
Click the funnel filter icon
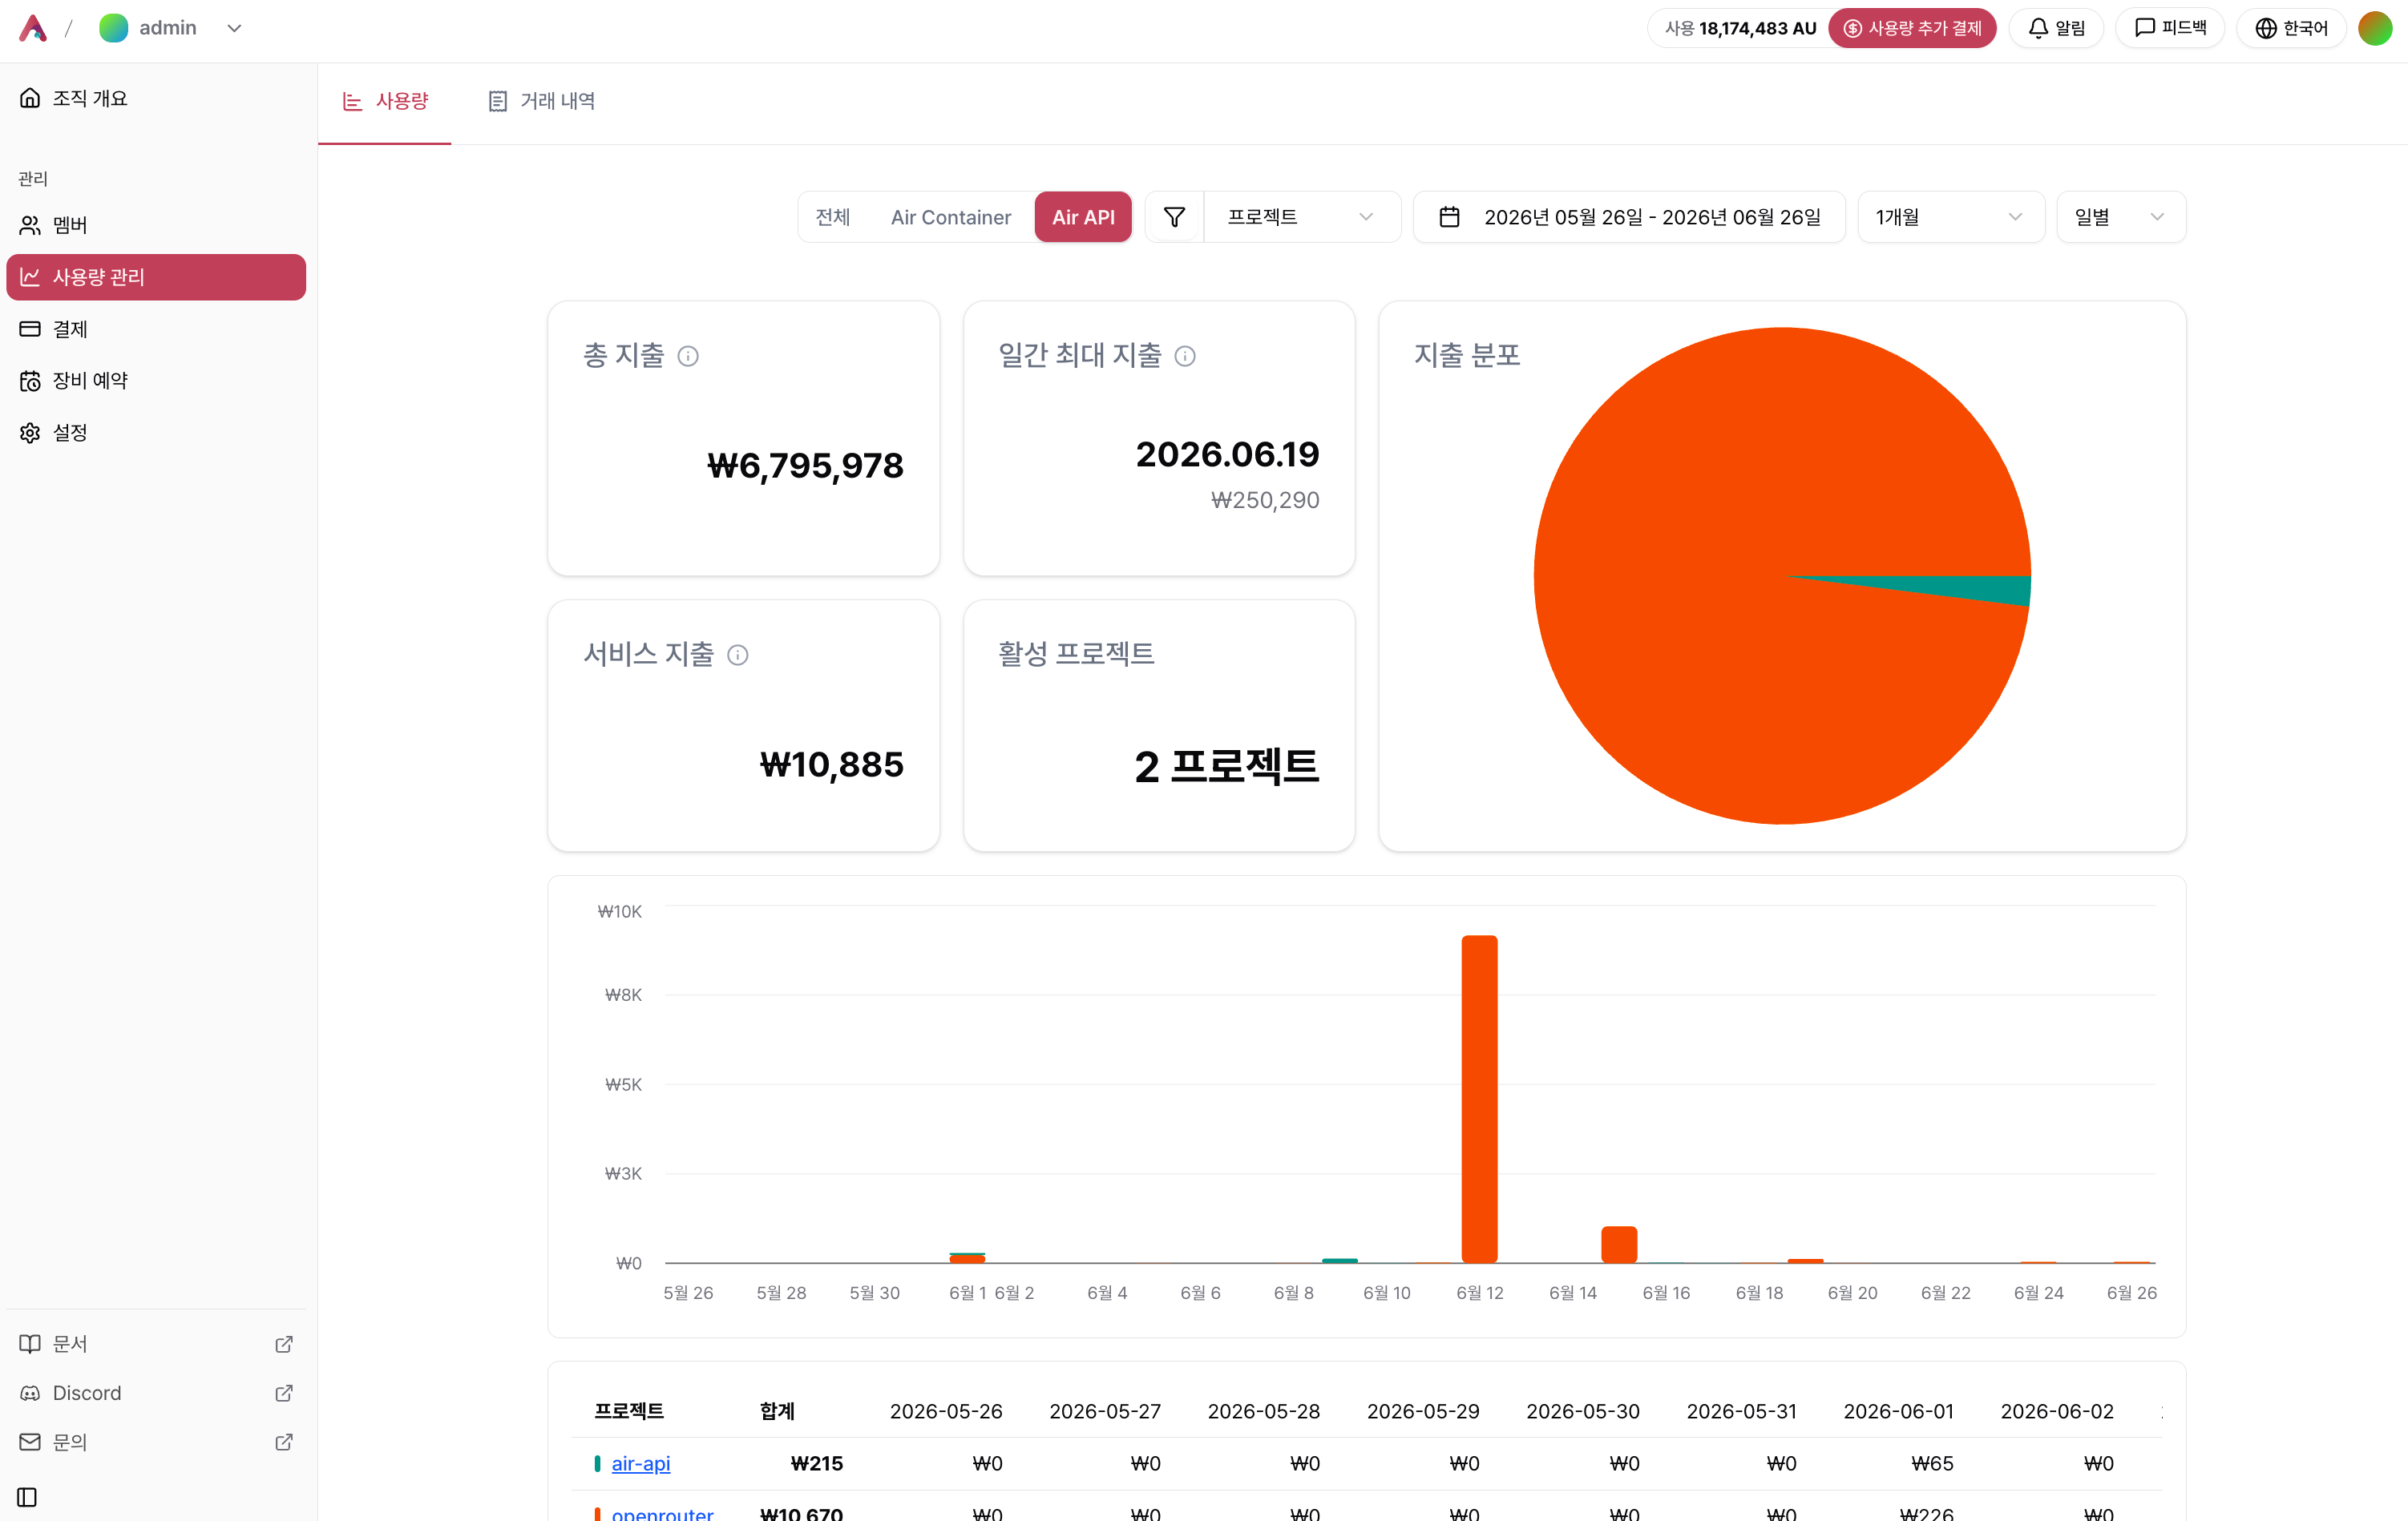point(1175,217)
